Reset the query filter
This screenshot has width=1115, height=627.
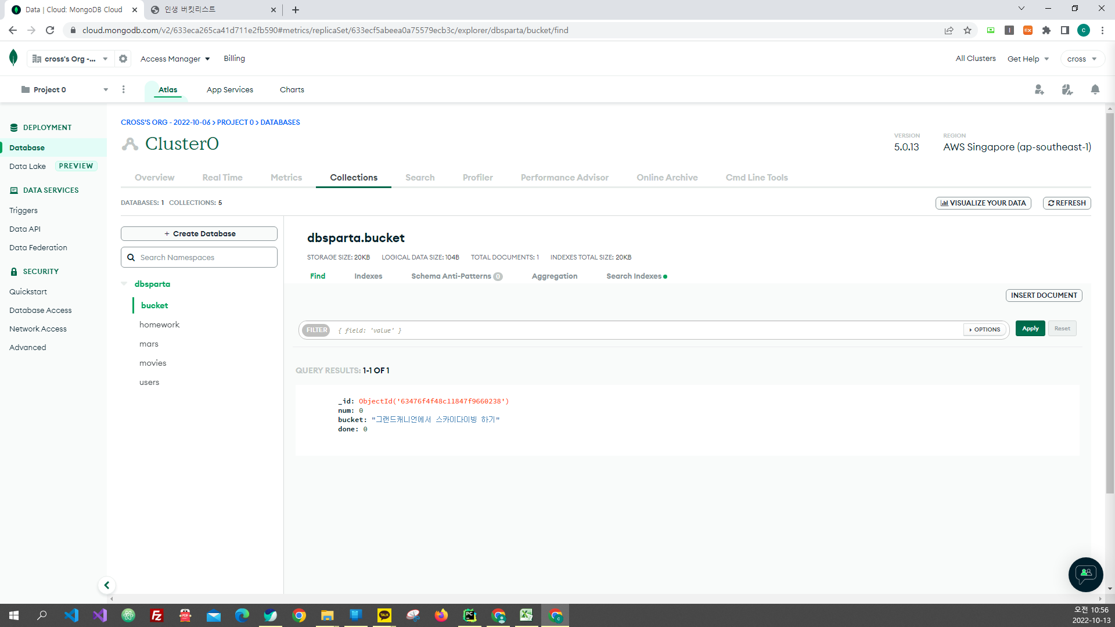pos(1062,329)
